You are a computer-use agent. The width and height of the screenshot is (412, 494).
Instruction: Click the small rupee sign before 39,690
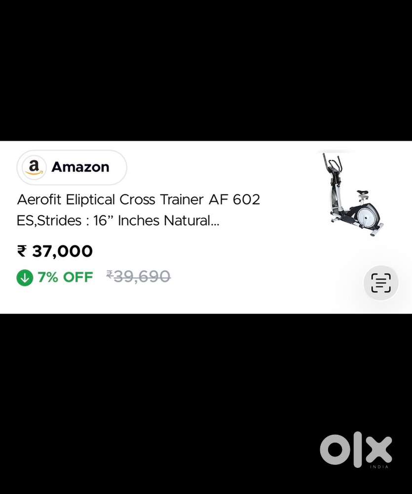tap(110, 274)
